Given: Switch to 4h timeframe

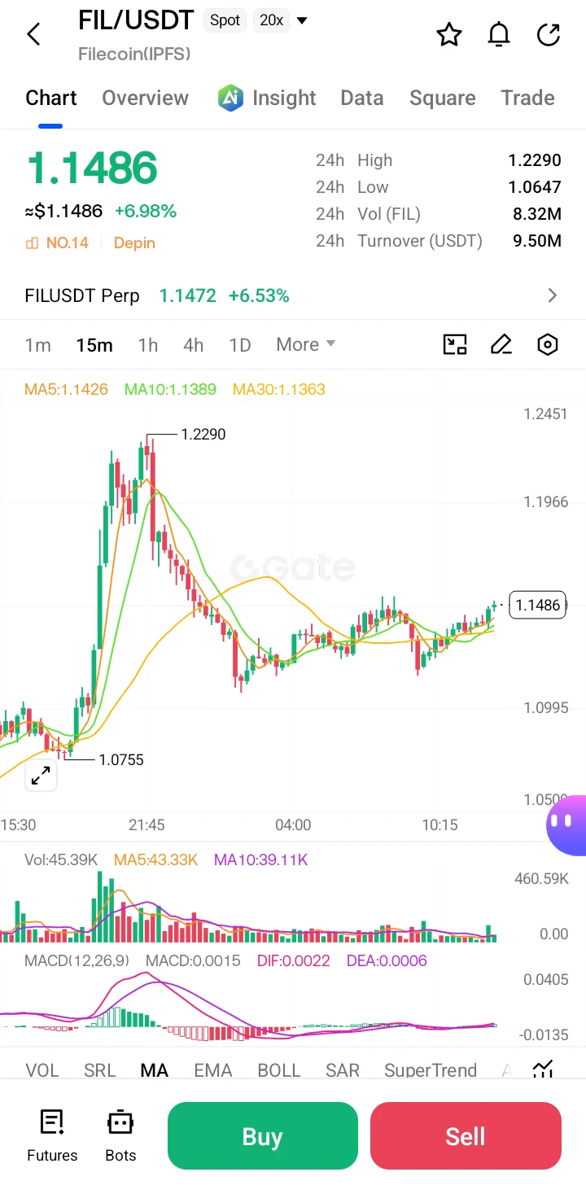Looking at the screenshot, I should click(x=193, y=345).
